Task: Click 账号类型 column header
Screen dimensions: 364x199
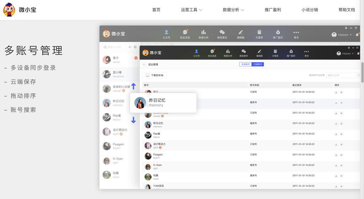Action: 255,85
